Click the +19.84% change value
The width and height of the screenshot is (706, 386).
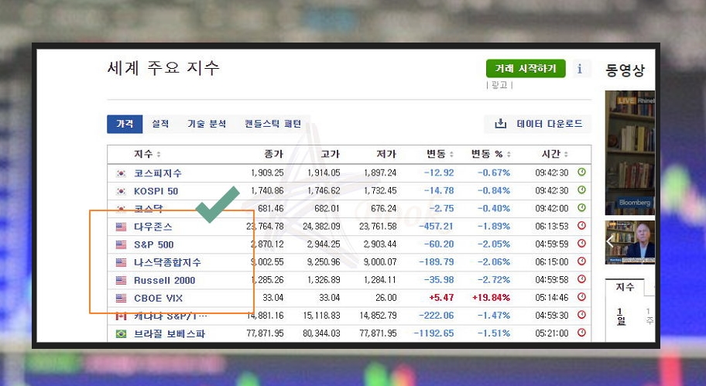[x=491, y=298]
